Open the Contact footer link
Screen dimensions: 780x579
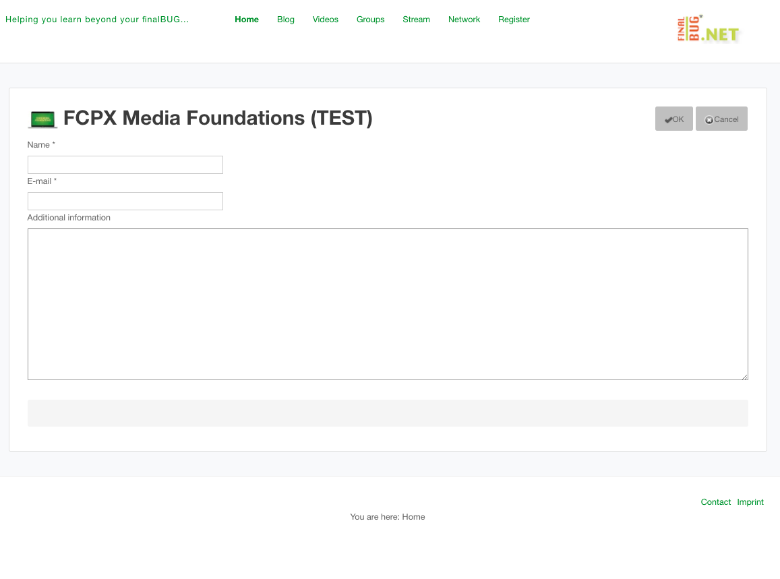(716, 502)
